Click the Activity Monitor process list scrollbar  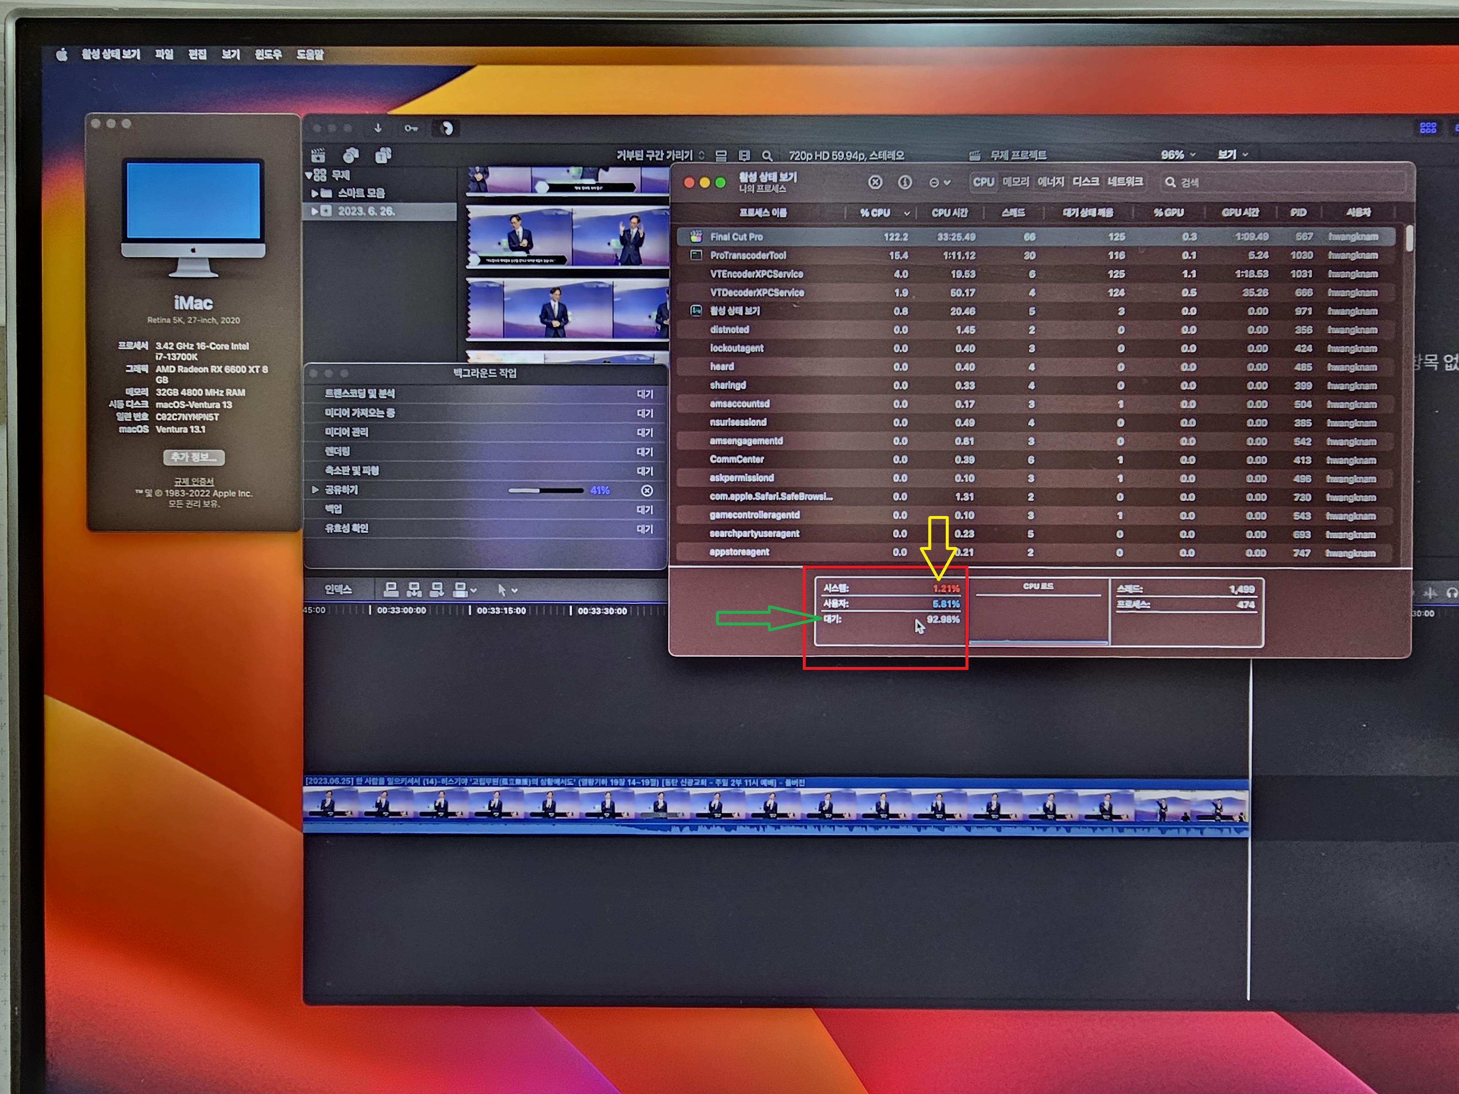pos(1409,238)
